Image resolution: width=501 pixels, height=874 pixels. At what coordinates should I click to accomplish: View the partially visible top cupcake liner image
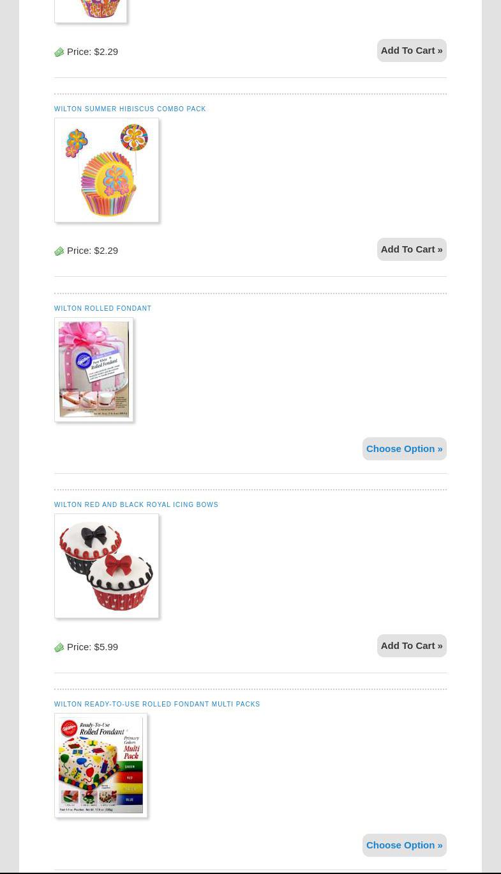pos(91,11)
